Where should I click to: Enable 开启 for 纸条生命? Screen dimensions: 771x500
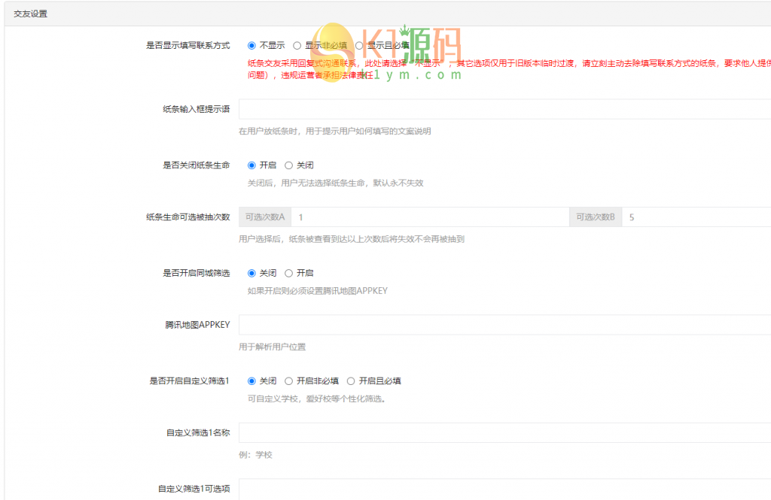click(x=251, y=165)
